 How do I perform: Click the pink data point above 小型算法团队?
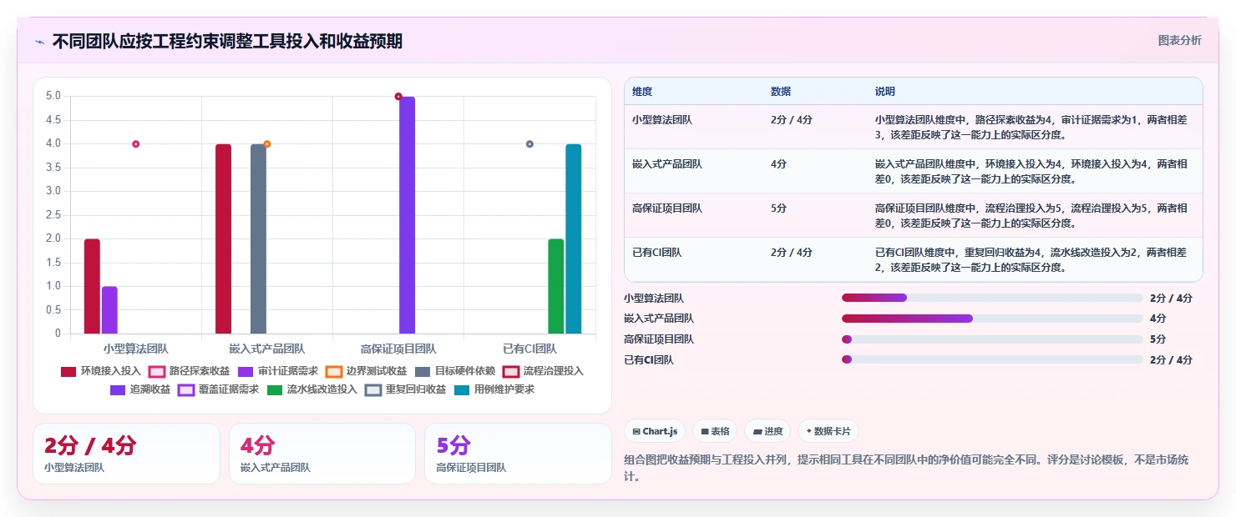pyautogui.click(x=135, y=144)
